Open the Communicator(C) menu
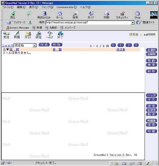159x166 pixels. pyautogui.click(x=67, y=7)
